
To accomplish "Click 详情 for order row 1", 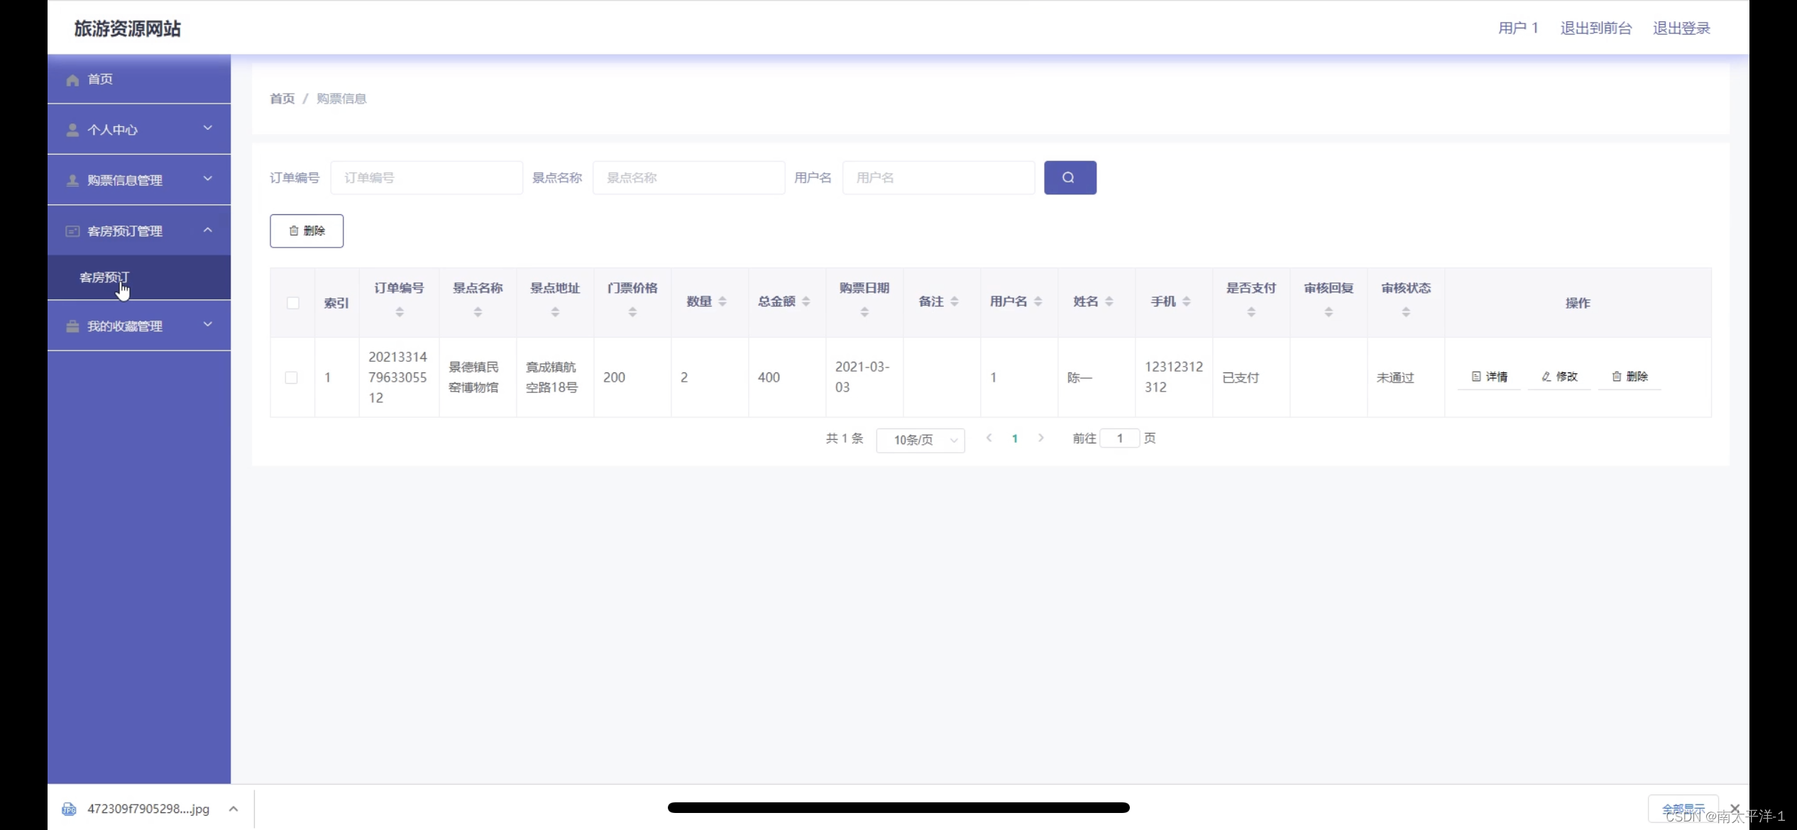I will pos(1489,377).
